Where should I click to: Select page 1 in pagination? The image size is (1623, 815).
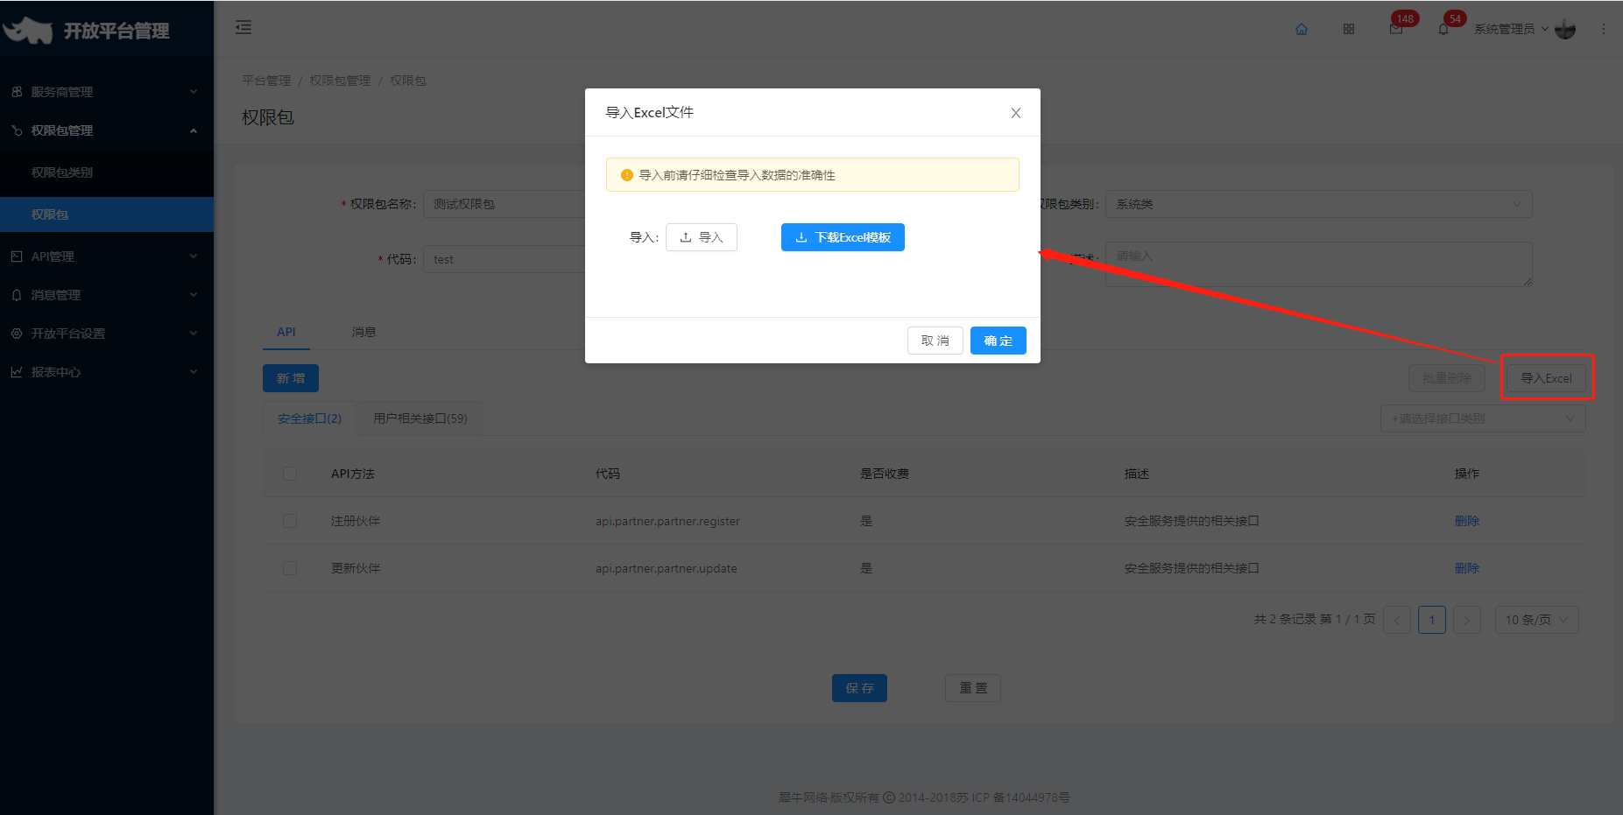point(1432,620)
